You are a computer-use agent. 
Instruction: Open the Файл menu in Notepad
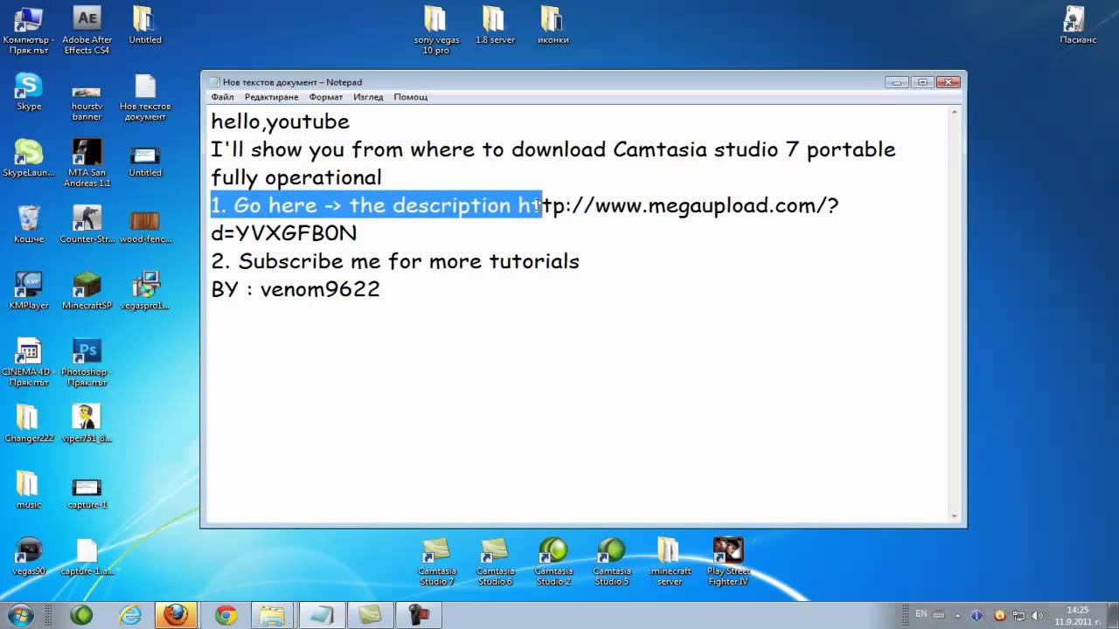tap(222, 97)
